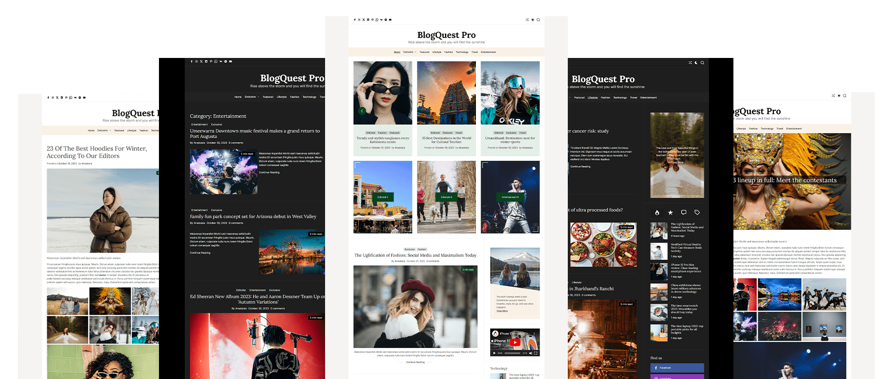Image resolution: width=890 pixels, height=379 pixels.
Task: Open Lifestyle in right dark page menu
Action: (x=593, y=97)
